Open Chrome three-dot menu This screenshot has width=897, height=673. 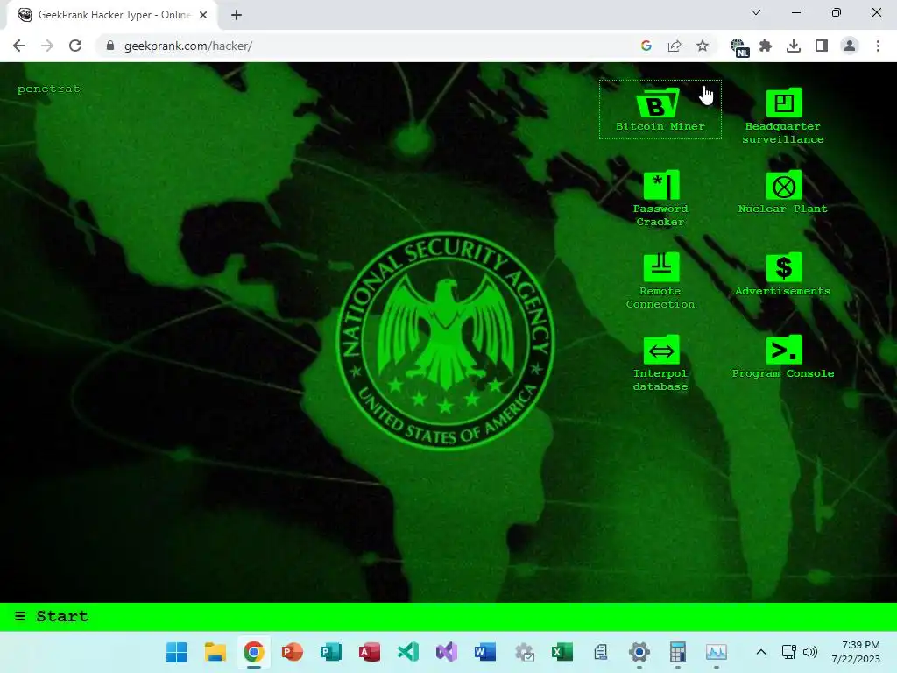878,46
